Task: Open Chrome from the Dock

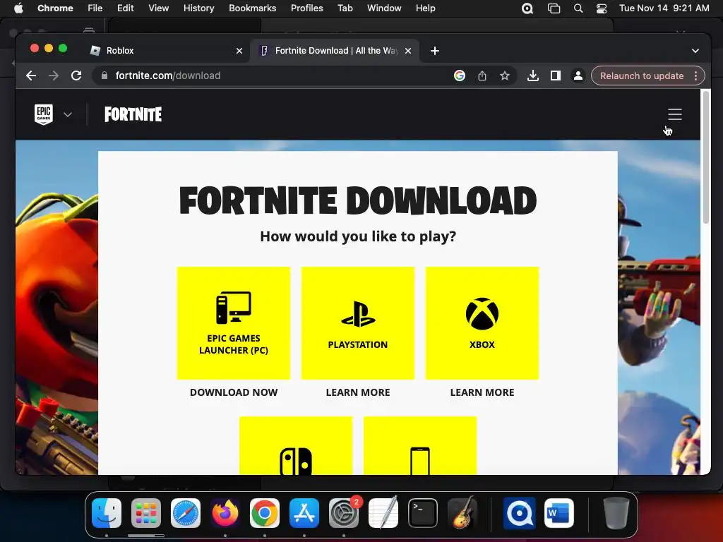Action: (x=265, y=513)
